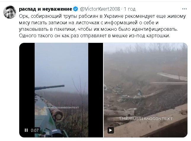Click the black letterbox bar left of the video
The width and height of the screenshot is (191, 141).
pos(27,90)
